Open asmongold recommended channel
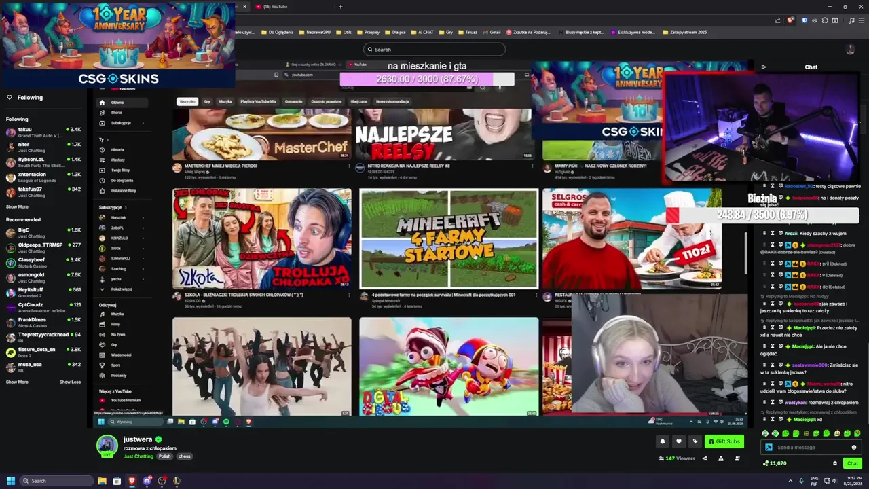869x489 pixels. coord(43,277)
